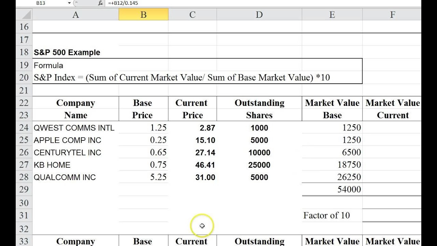The image size is (437, 246).
Task: Click 'Name' header cell in row 23
Action: click(x=75, y=115)
